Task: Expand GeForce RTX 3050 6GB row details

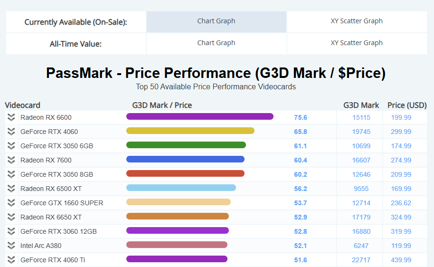Action: (x=11, y=146)
